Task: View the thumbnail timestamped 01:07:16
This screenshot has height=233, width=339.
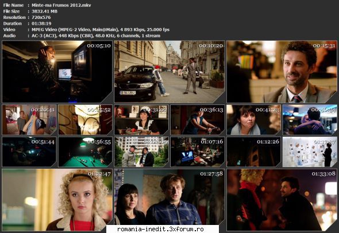Action: (198, 152)
